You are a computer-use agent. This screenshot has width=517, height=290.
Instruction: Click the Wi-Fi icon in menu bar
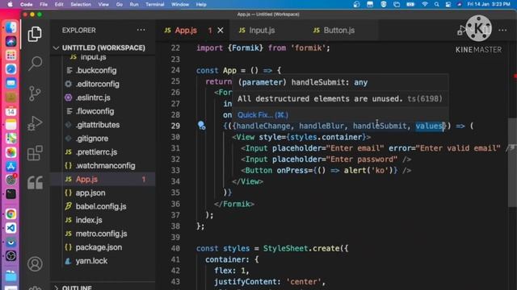tap(425, 4)
